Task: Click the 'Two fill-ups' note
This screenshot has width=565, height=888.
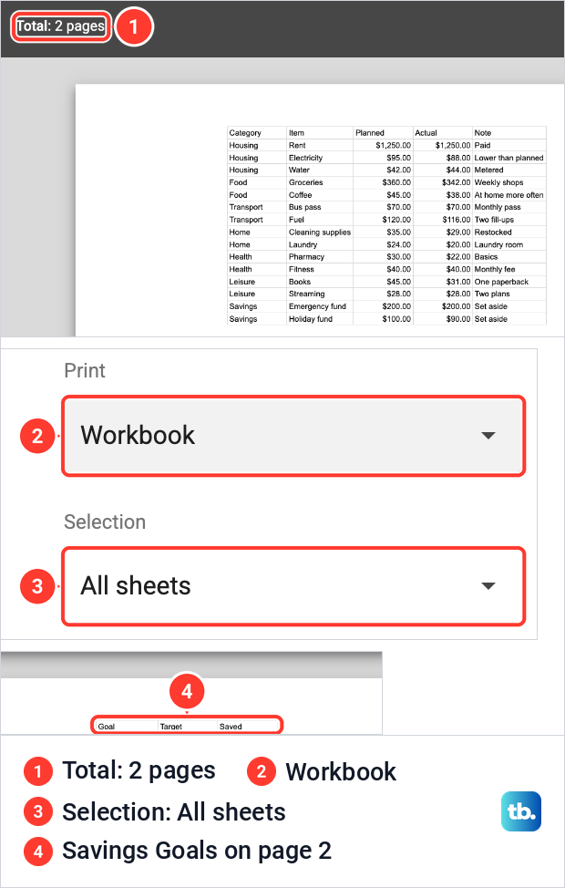Action: (494, 220)
